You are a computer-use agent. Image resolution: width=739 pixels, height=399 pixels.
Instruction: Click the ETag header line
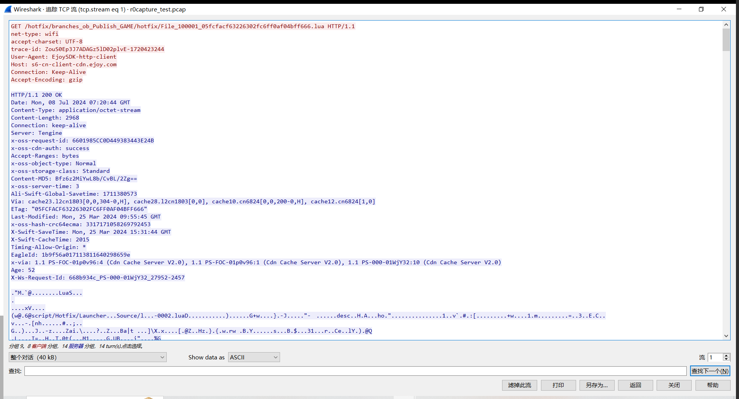(79, 209)
